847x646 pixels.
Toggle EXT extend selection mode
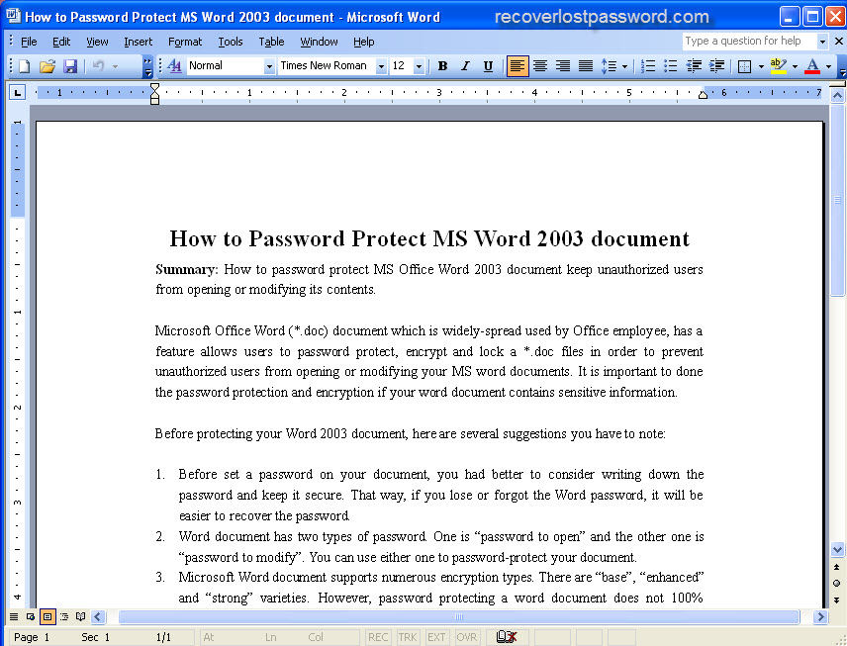[x=436, y=637]
